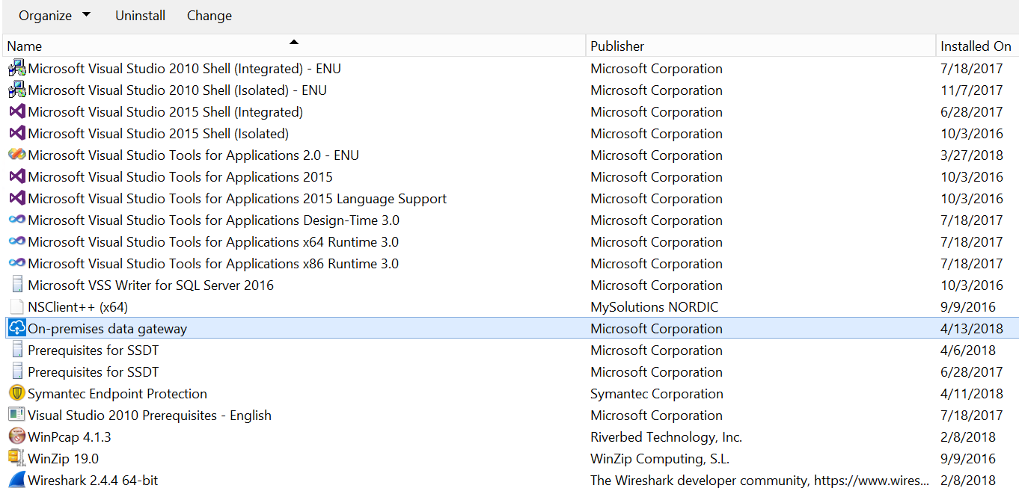
Task: Select the WinPcap 4.1.3 name
Action: [x=70, y=437]
